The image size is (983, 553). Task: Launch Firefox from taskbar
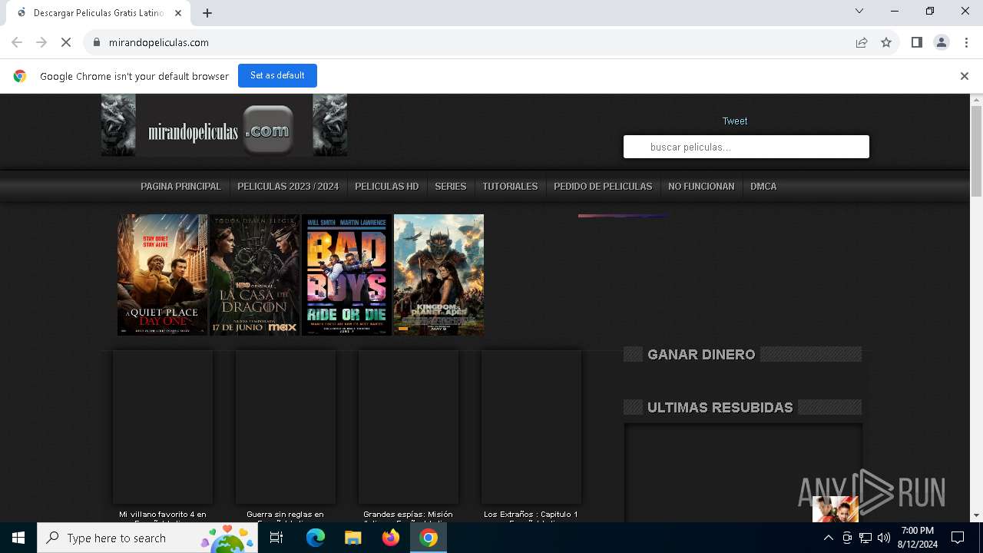[x=391, y=538]
